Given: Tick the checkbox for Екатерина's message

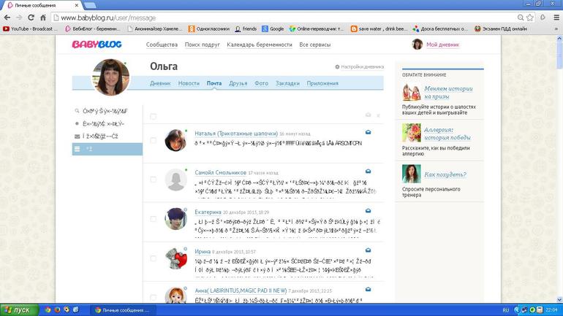Looking at the screenshot, I should tap(154, 219).
